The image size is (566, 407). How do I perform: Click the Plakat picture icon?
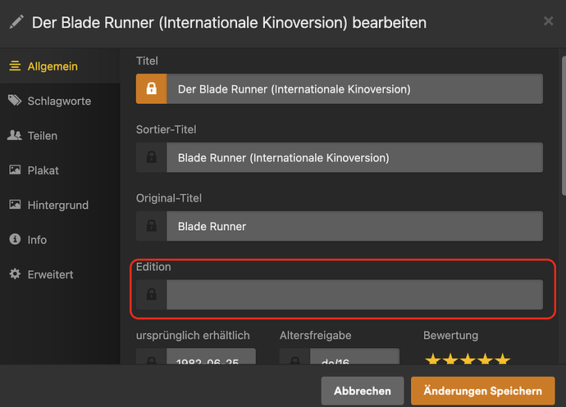click(x=15, y=170)
